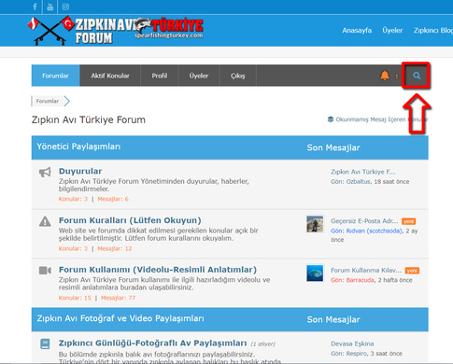Open the Barracuda avatar thumbnail
Image resolution: width=453 pixels, height=364 pixels.
pos(315,273)
